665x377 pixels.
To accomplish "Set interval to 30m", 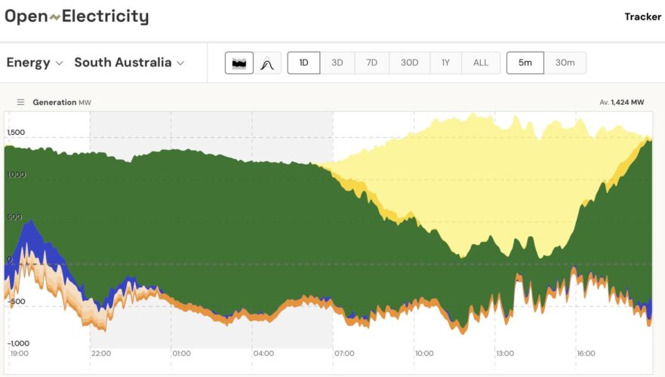I will coord(565,63).
